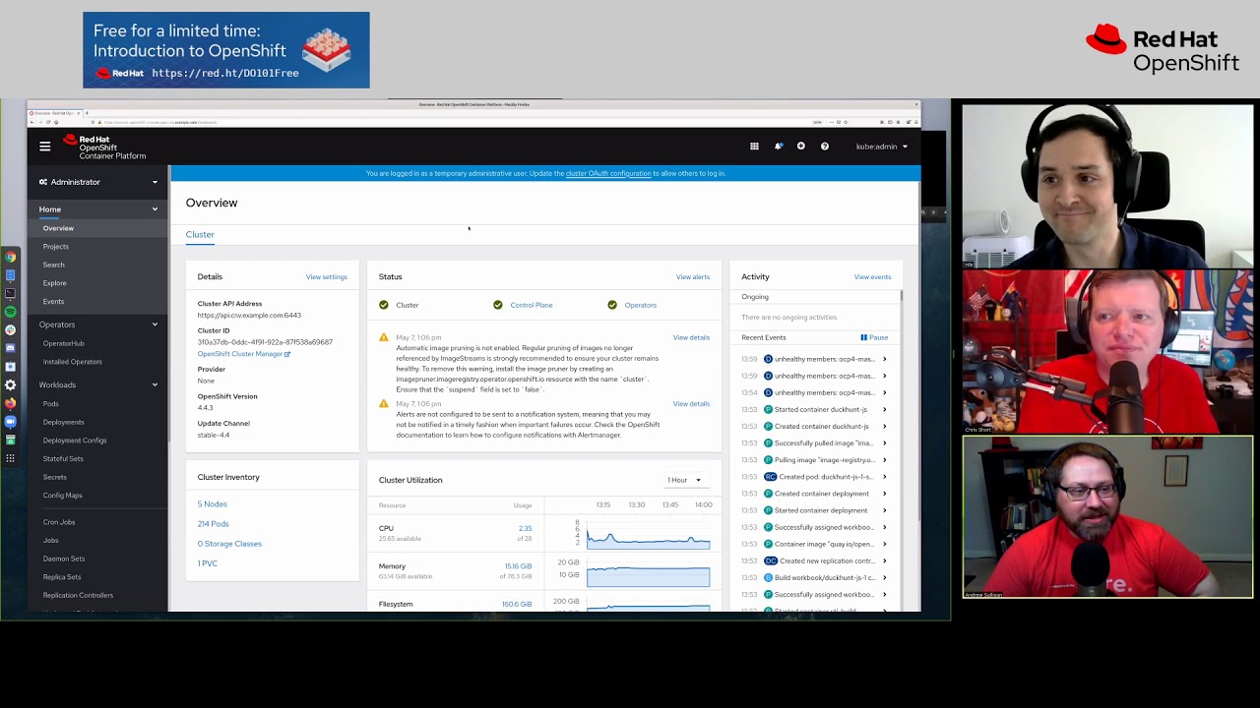The image size is (1260, 708).
Task: Click the View settings link
Action: [x=327, y=277]
